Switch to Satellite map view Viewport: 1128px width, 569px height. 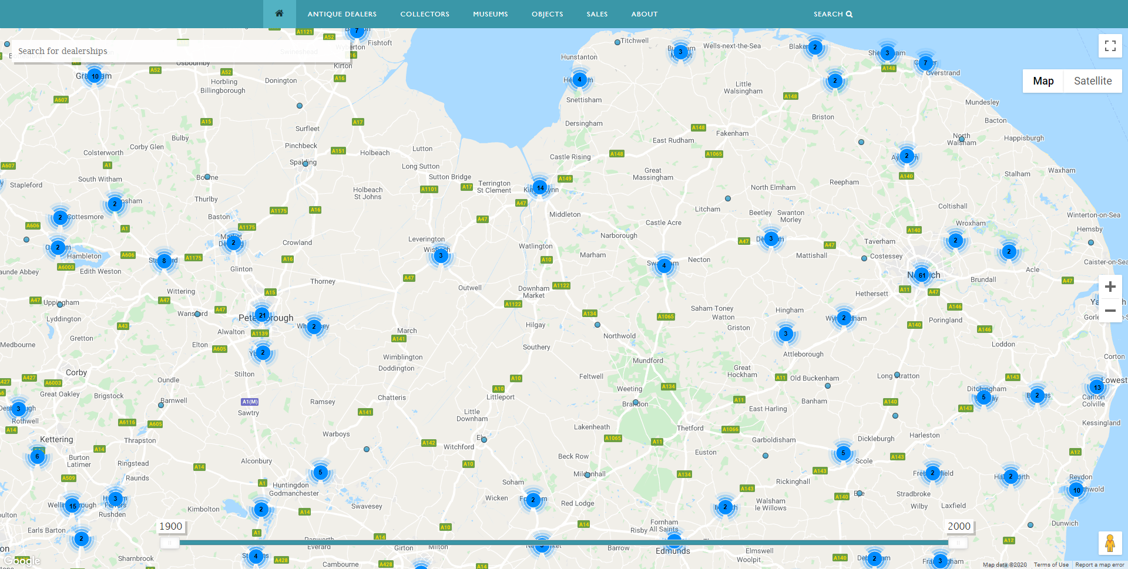(x=1092, y=81)
